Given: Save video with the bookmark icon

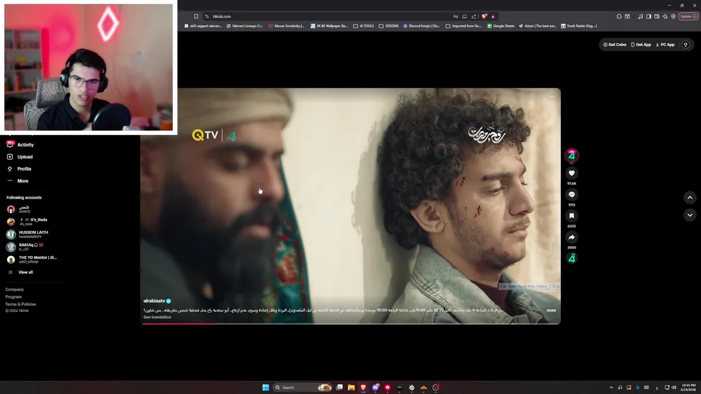Looking at the screenshot, I should [x=571, y=216].
